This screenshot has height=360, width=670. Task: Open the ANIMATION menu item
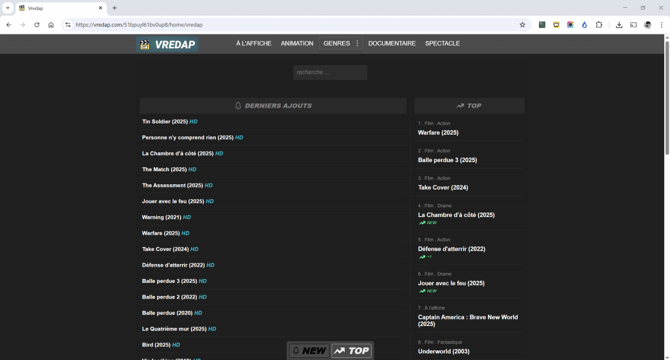pyautogui.click(x=297, y=44)
